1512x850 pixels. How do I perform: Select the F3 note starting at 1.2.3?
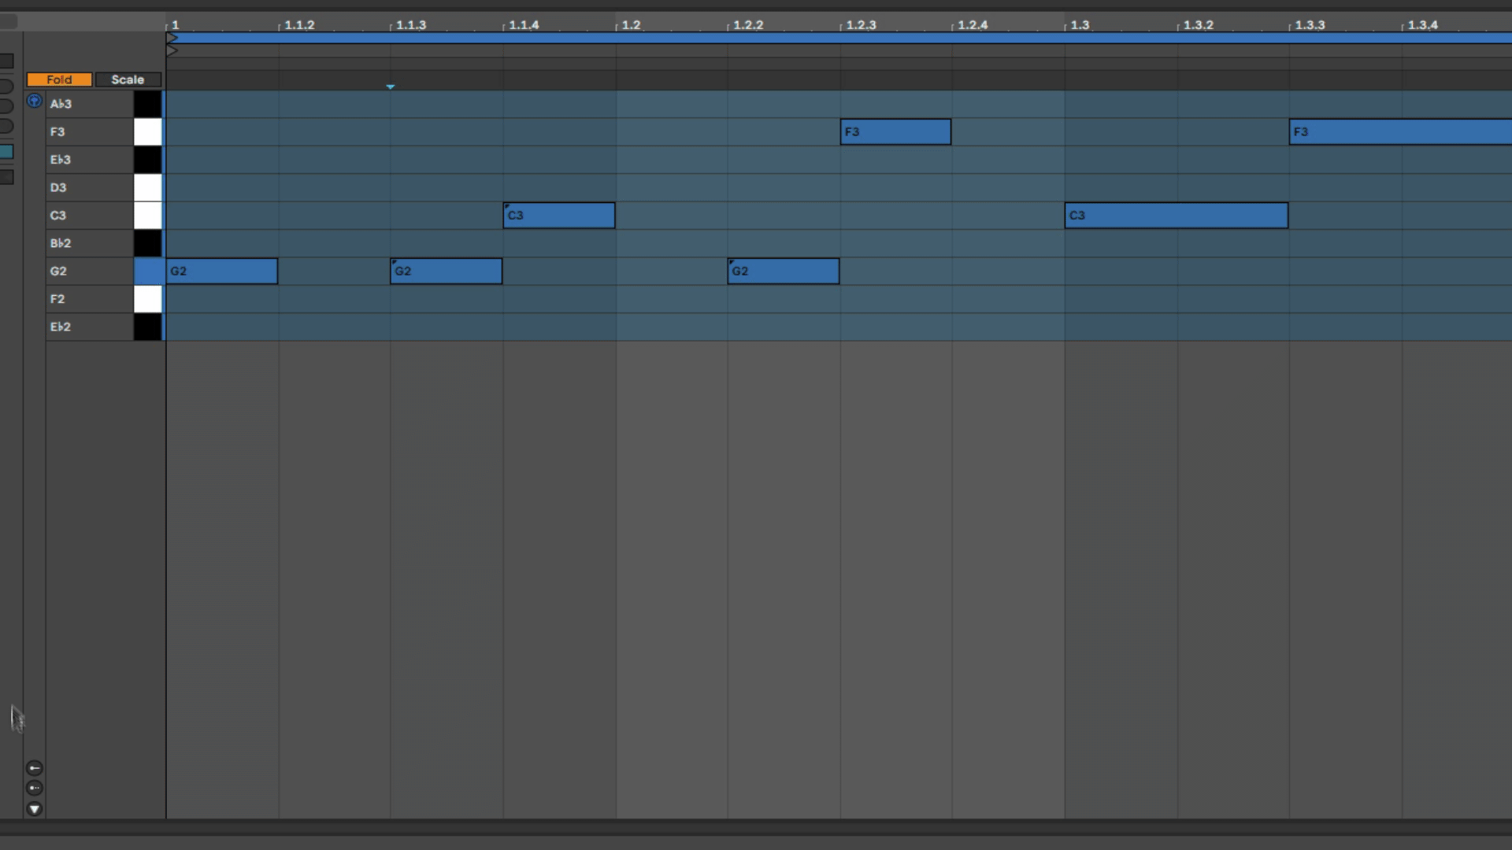pos(896,132)
